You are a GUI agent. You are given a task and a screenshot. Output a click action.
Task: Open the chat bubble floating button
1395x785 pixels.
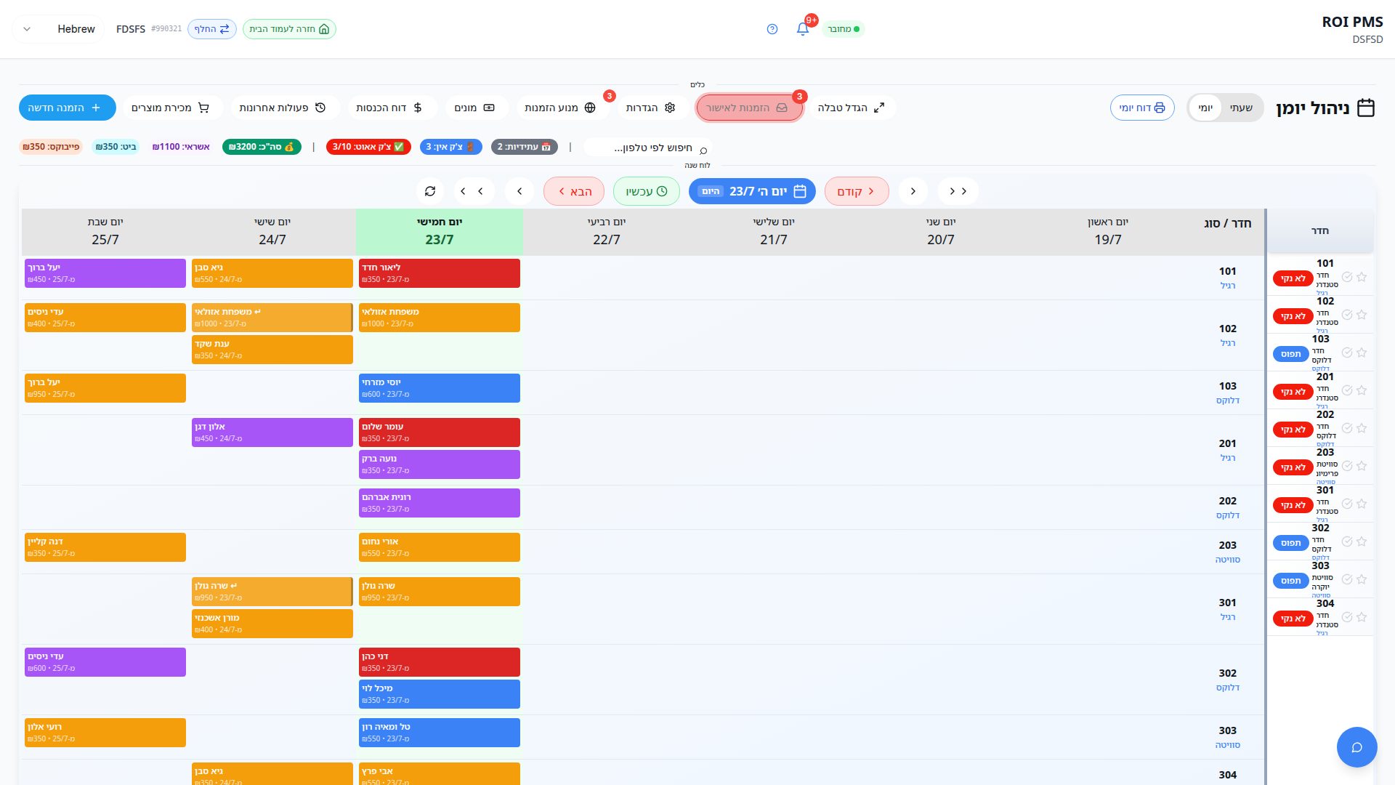(1356, 747)
